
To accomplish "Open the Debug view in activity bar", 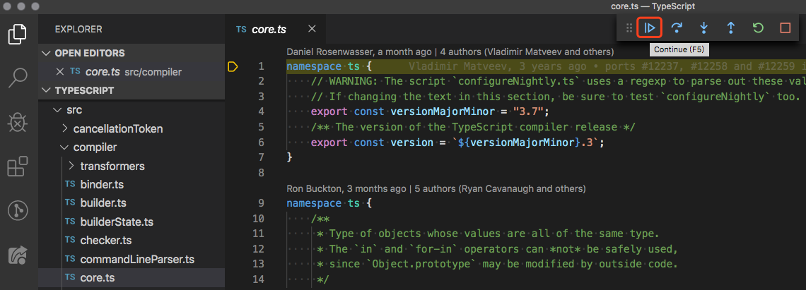I will [x=18, y=123].
